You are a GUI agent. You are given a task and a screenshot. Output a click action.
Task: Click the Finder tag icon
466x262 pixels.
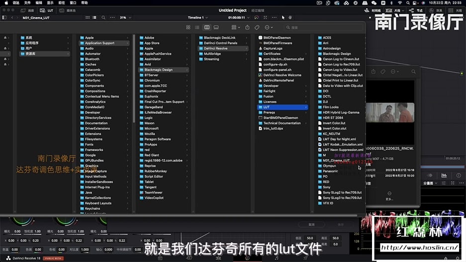pyautogui.click(x=257, y=27)
